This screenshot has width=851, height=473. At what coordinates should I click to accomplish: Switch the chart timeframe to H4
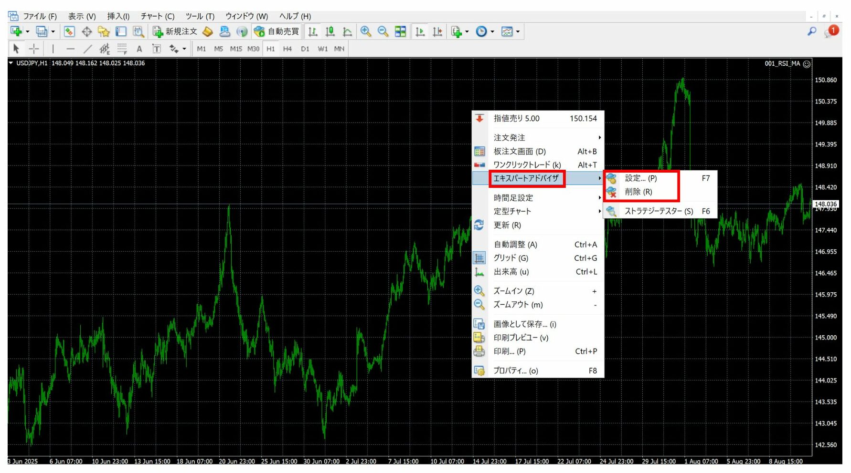pos(287,49)
